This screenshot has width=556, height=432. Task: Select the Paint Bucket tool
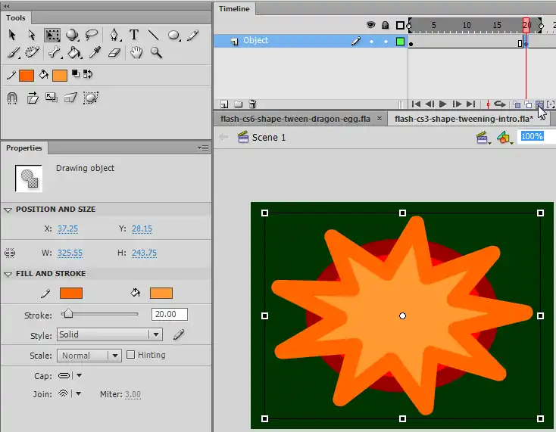click(74, 53)
